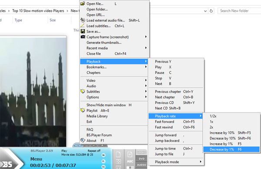Choose Decrease by 1% playback rate

point(231,149)
